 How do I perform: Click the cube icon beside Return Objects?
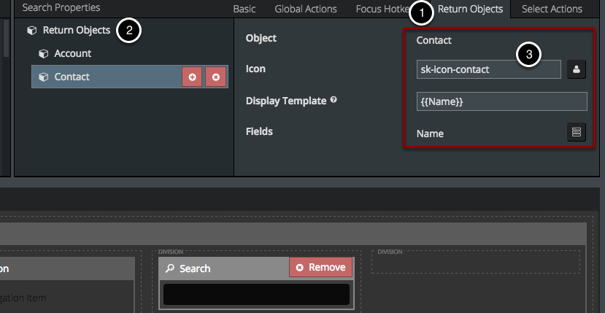click(x=31, y=31)
